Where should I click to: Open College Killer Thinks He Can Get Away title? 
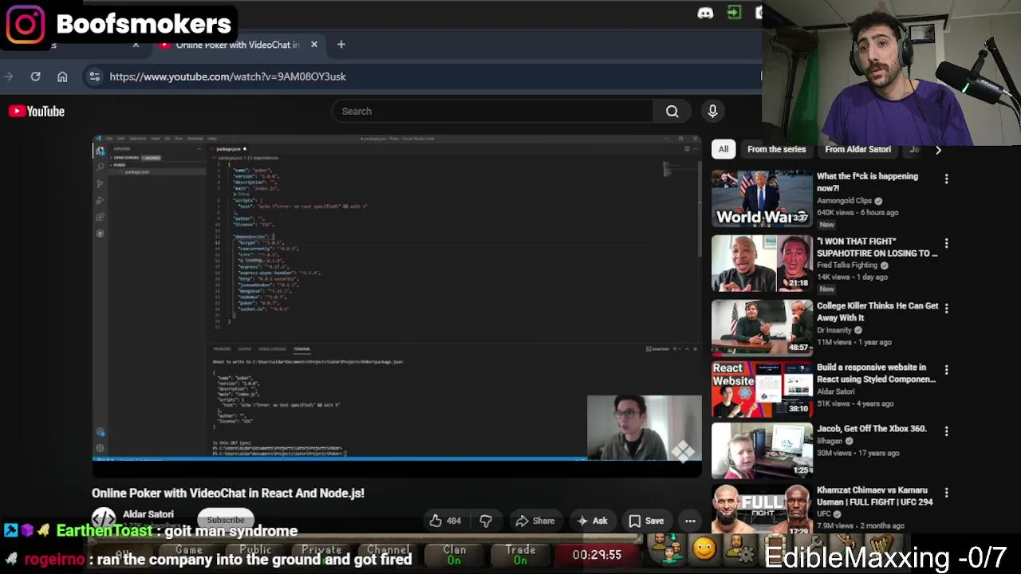pos(877,312)
